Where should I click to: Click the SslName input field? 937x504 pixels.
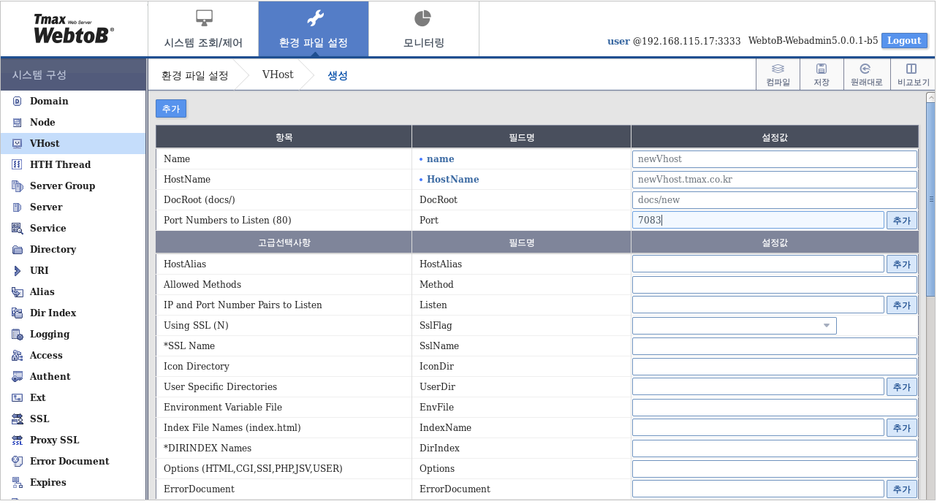774,346
